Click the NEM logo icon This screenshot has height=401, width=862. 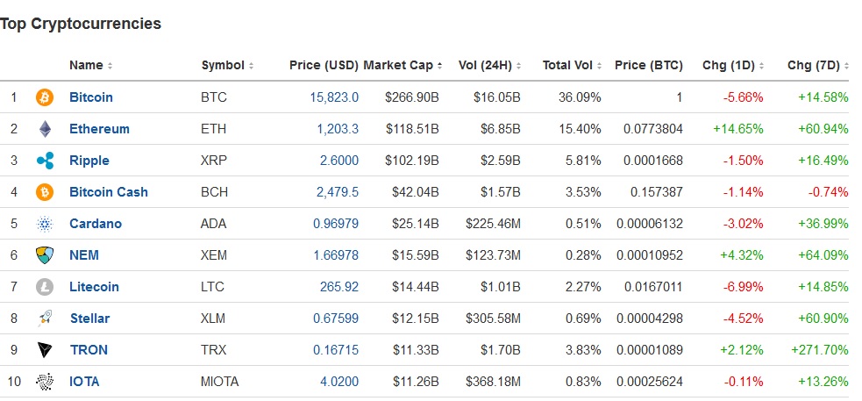coord(45,255)
